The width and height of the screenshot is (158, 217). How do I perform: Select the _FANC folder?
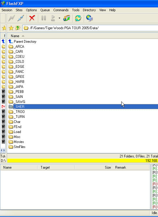(16, 72)
